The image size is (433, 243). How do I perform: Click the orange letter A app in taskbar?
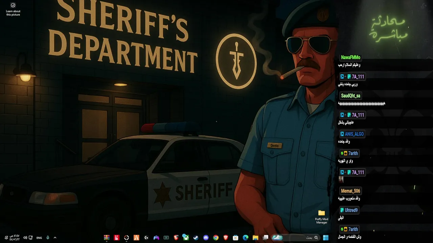(136, 238)
